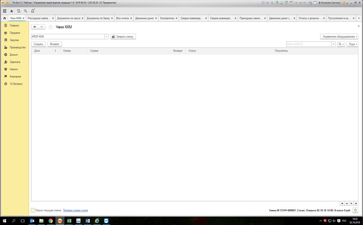This screenshot has height=225, width=363.
Task: Open Excel from the Windows taskbar
Action: [x=69, y=221]
